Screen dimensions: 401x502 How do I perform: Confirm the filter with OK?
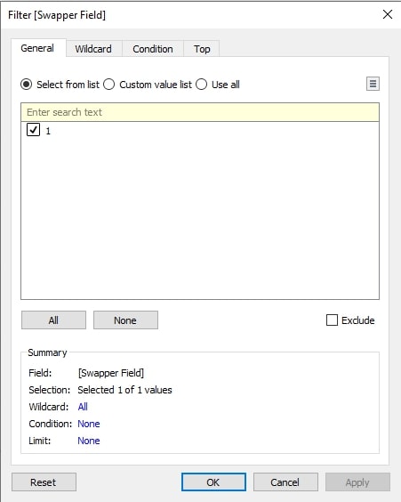pos(213,482)
